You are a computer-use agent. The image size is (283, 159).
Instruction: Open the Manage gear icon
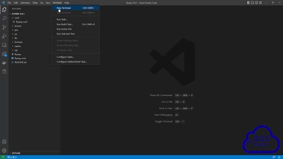(x=4, y=151)
